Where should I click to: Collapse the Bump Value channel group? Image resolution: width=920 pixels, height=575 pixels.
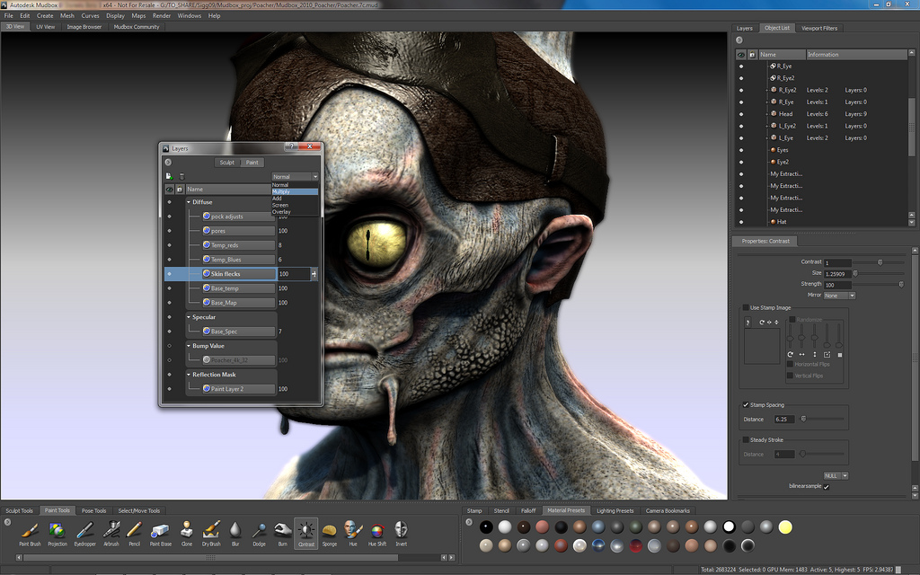pyautogui.click(x=189, y=346)
